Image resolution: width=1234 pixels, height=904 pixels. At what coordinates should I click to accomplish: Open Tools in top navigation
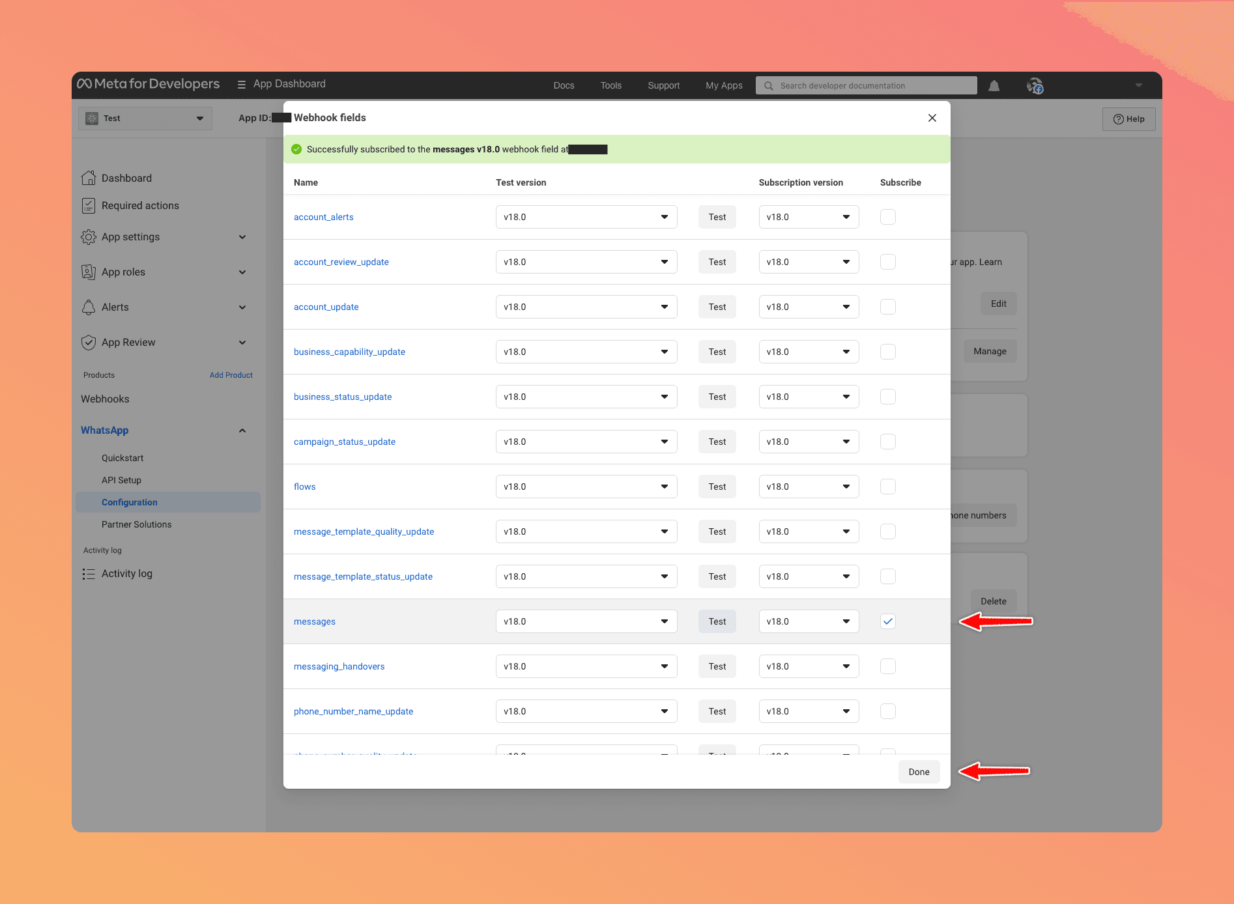[x=611, y=85]
